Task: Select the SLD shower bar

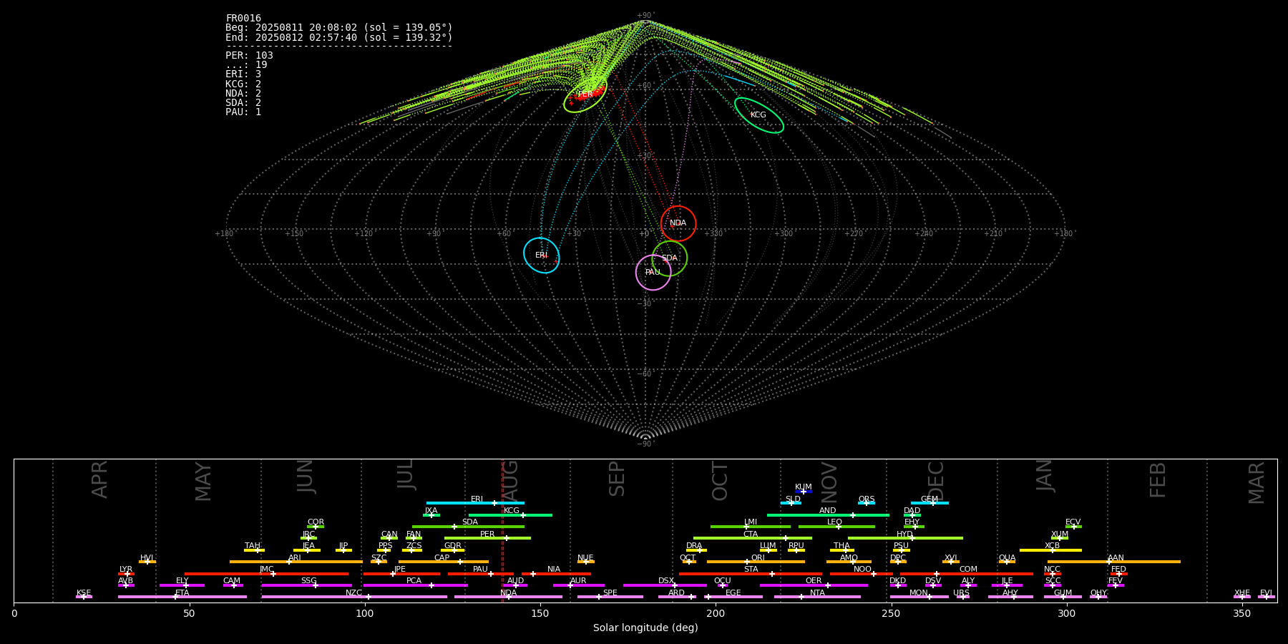Action: tap(791, 503)
